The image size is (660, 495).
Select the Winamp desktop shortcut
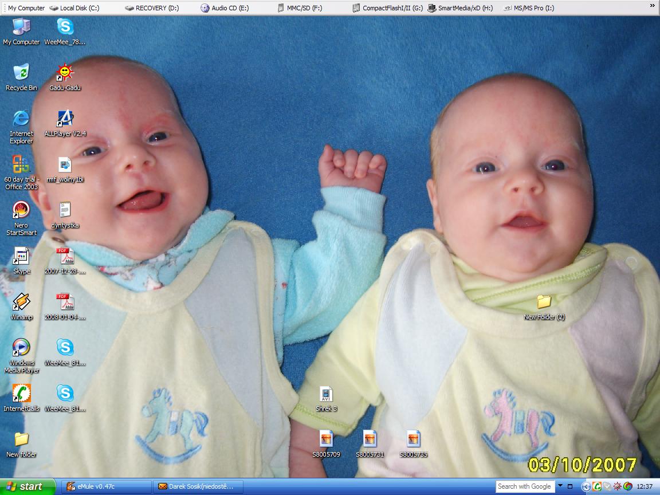[21, 302]
